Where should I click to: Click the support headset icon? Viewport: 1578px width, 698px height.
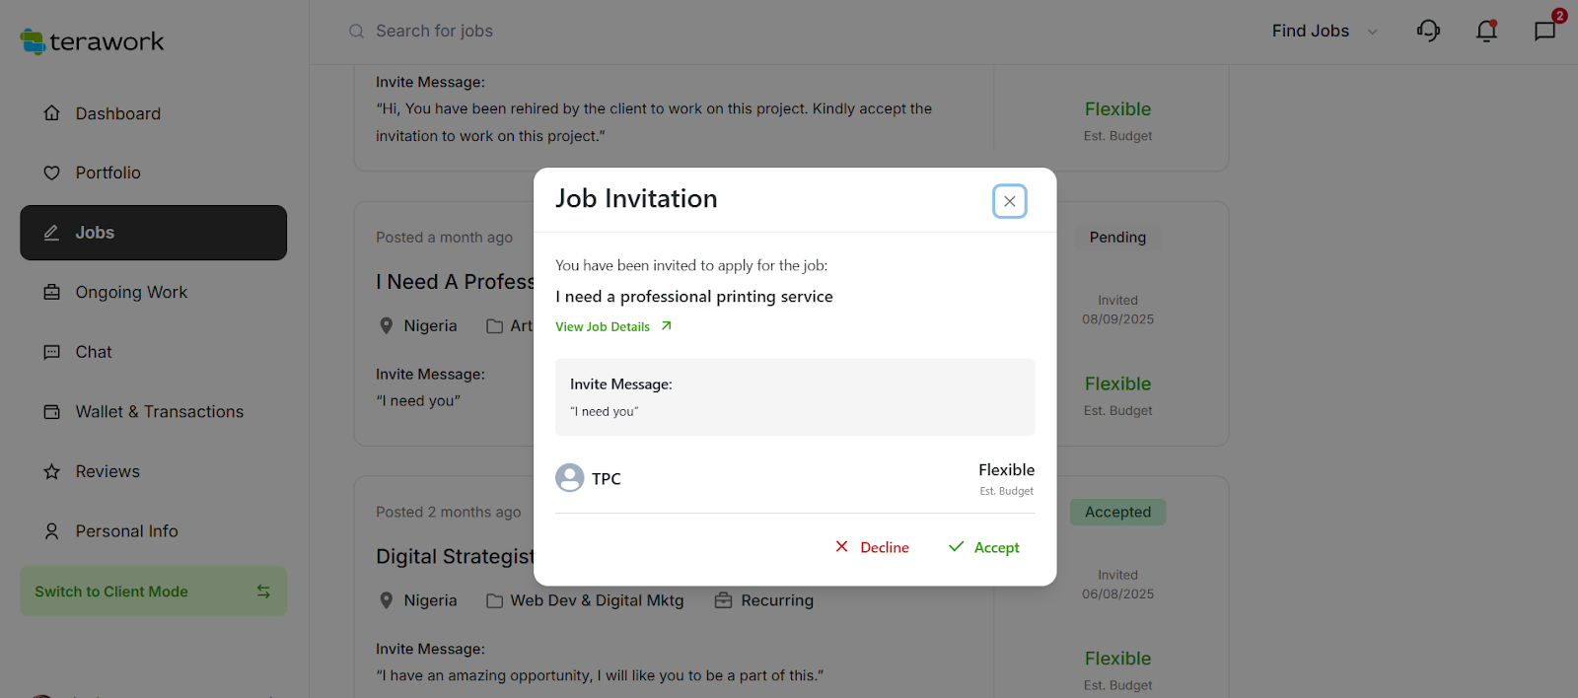(x=1428, y=32)
